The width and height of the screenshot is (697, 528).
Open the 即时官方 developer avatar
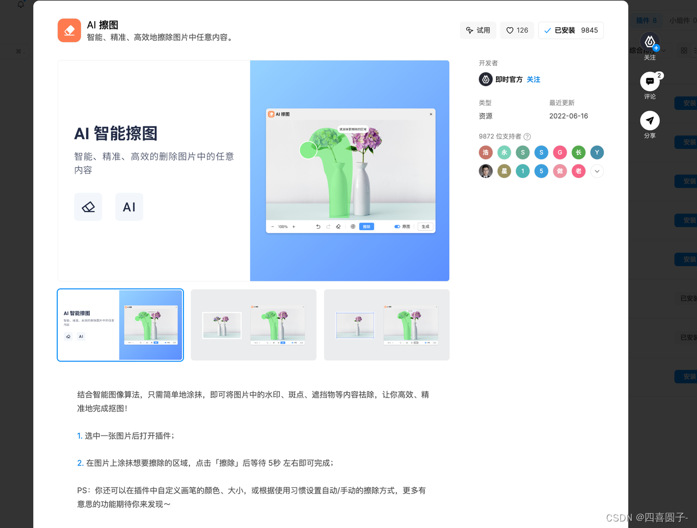point(486,79)
